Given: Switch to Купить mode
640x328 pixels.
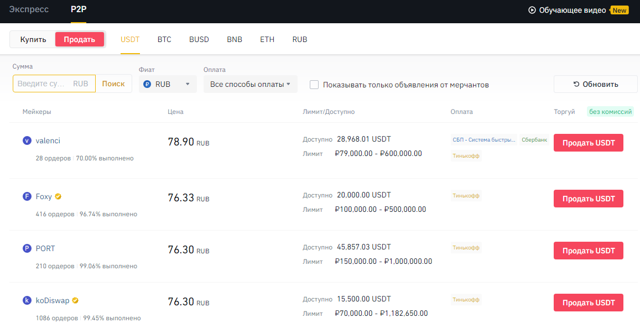Looking at the screenshot, I should coord(33,39).
